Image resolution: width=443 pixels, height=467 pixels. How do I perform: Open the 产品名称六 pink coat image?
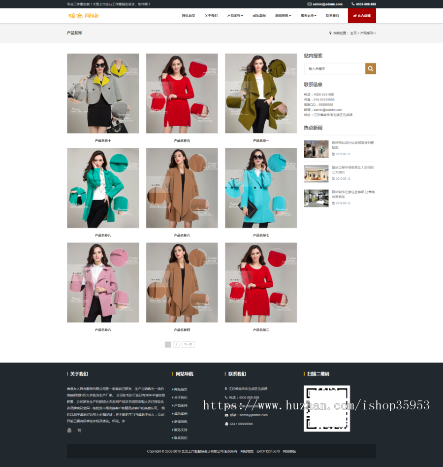[103, 282]
